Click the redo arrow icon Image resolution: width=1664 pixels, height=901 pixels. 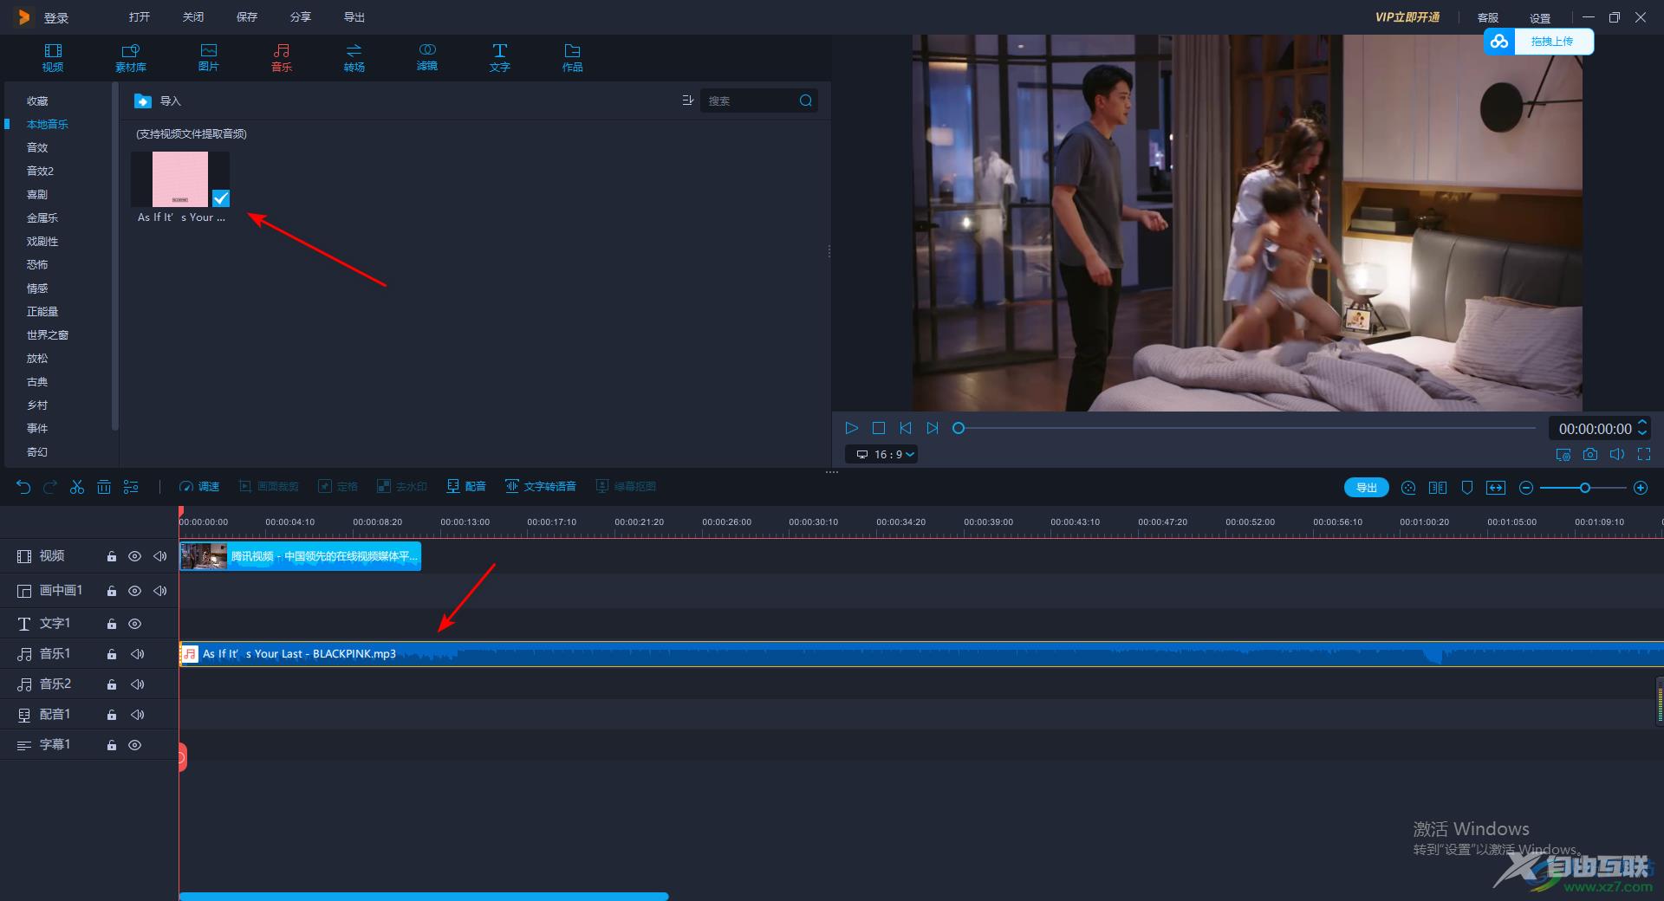pyautogui.click(x=50, y=487)
